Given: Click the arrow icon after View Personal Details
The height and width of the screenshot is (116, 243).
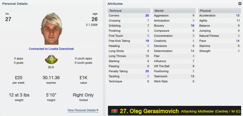Looking at the screenshot, I should (98, 110).
